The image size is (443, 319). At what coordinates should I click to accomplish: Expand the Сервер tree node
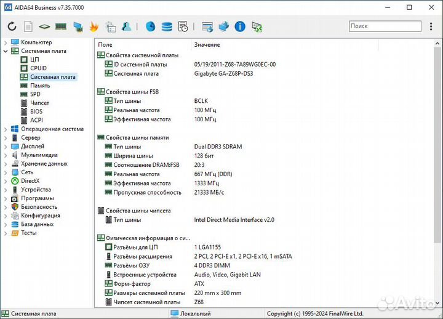click(x=6, y=138)
